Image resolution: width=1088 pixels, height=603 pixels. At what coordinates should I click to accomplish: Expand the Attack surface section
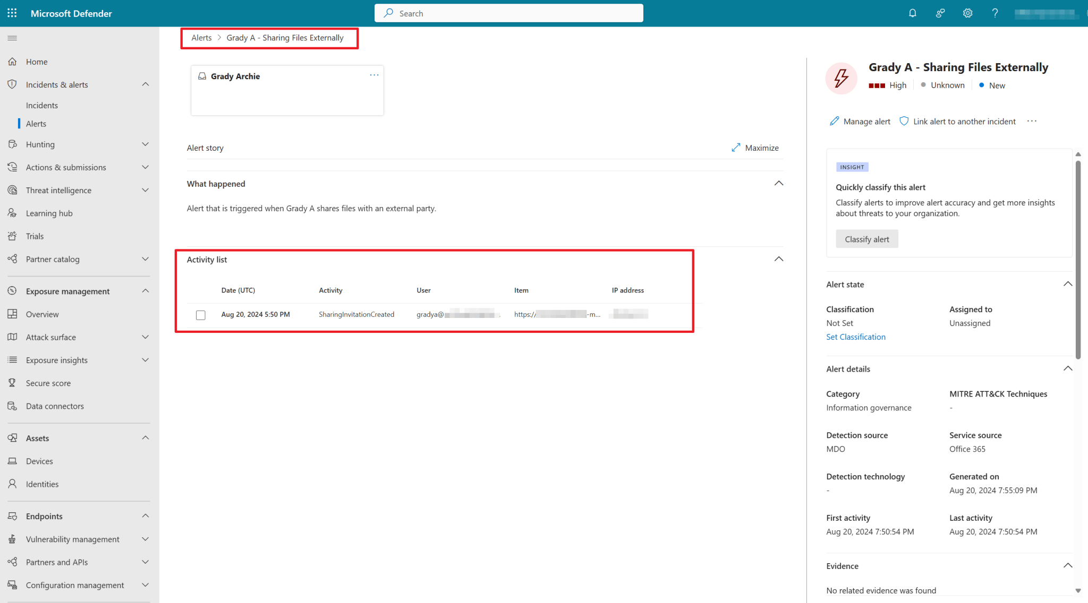click(x=145, y=337)
